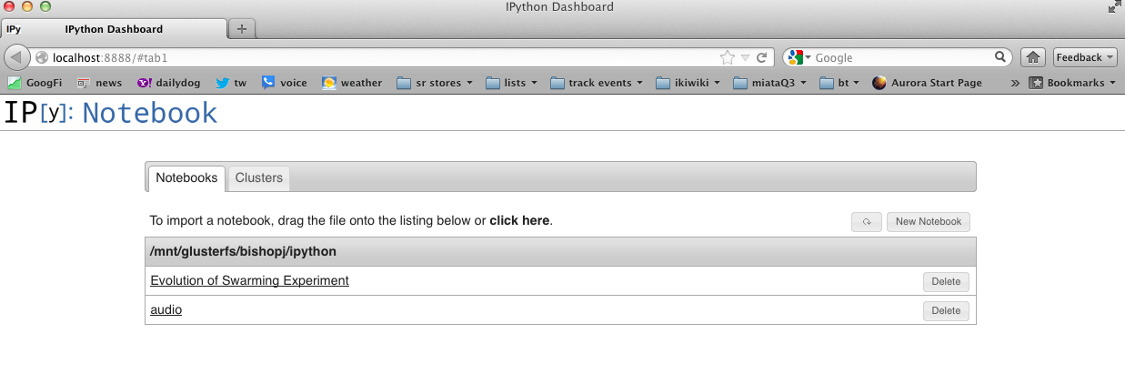Reload the page with the refresh icon

761,57
